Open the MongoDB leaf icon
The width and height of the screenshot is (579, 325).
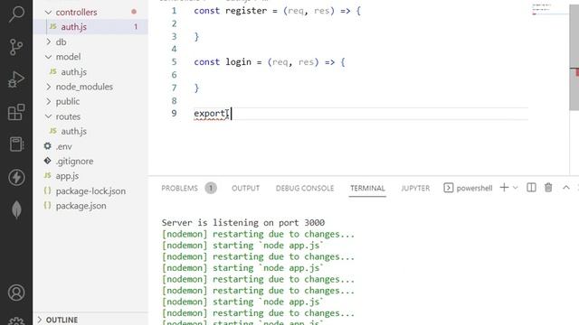point(16,210)
